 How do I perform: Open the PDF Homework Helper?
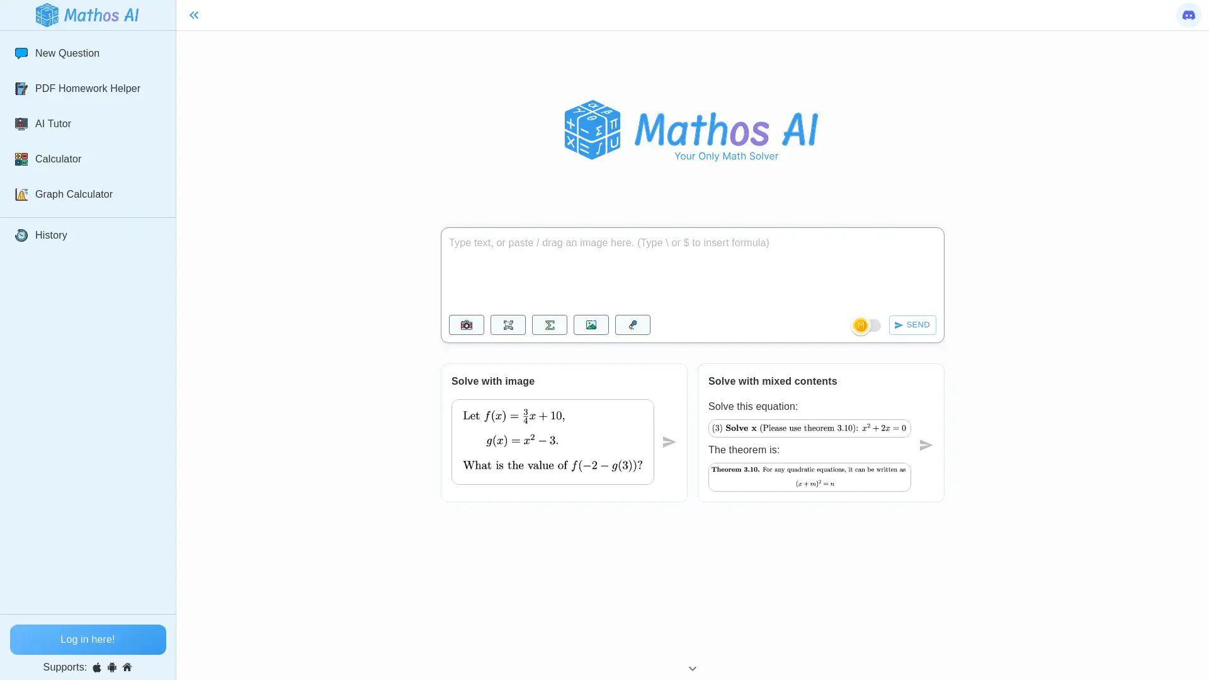87,89
